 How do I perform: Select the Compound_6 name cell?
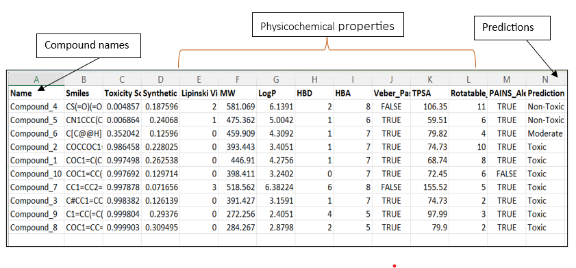36,133
